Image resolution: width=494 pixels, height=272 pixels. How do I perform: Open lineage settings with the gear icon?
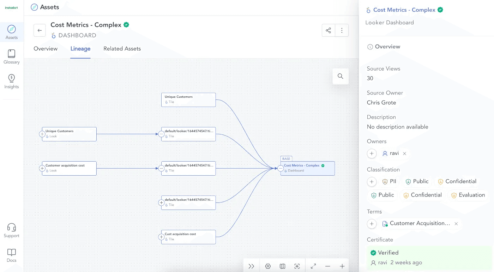[x=268, y=266]
